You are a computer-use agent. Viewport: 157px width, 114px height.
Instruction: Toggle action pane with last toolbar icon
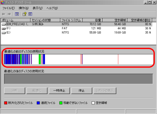(x=30, y=14)
